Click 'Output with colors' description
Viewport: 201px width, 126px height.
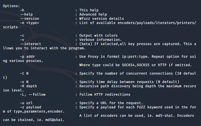pyautogui.click(x=99, y=36)
